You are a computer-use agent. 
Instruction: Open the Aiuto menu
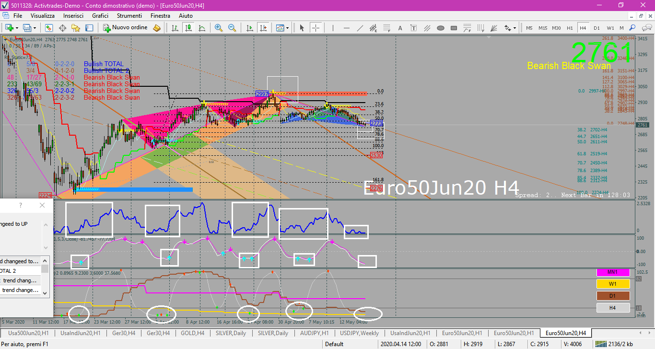point(186,16)
